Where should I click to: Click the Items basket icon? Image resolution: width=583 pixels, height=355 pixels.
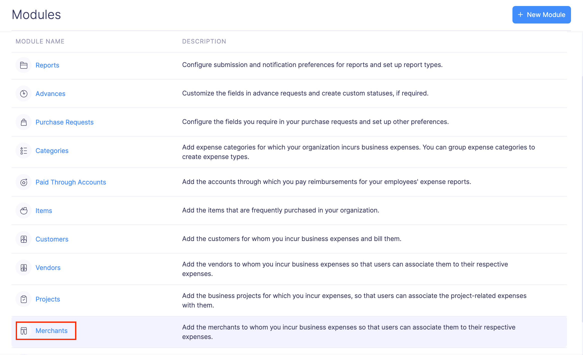point(24,211)
